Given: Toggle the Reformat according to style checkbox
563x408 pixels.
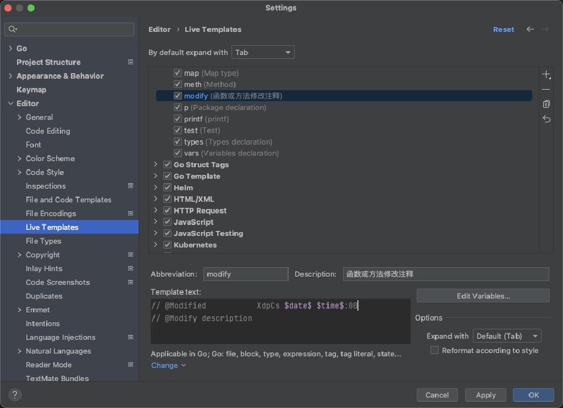Looking at the screenshot, I should coord(434,350).
